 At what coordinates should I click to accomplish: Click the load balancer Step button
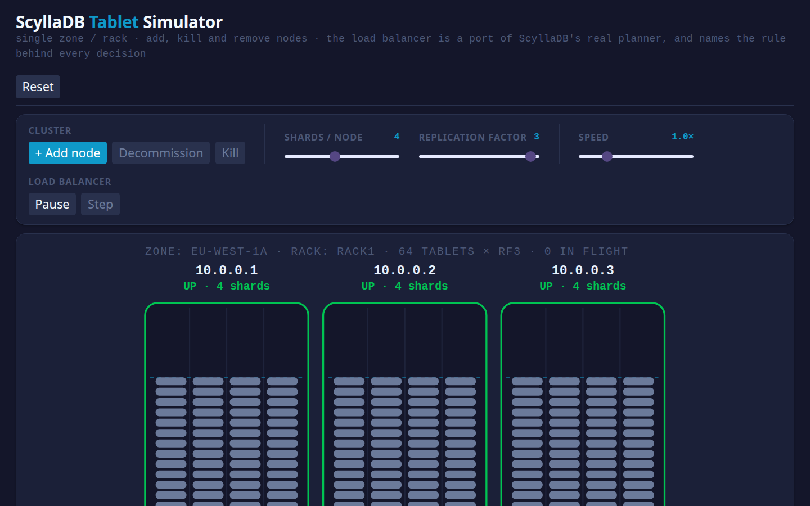pos(100,204)
